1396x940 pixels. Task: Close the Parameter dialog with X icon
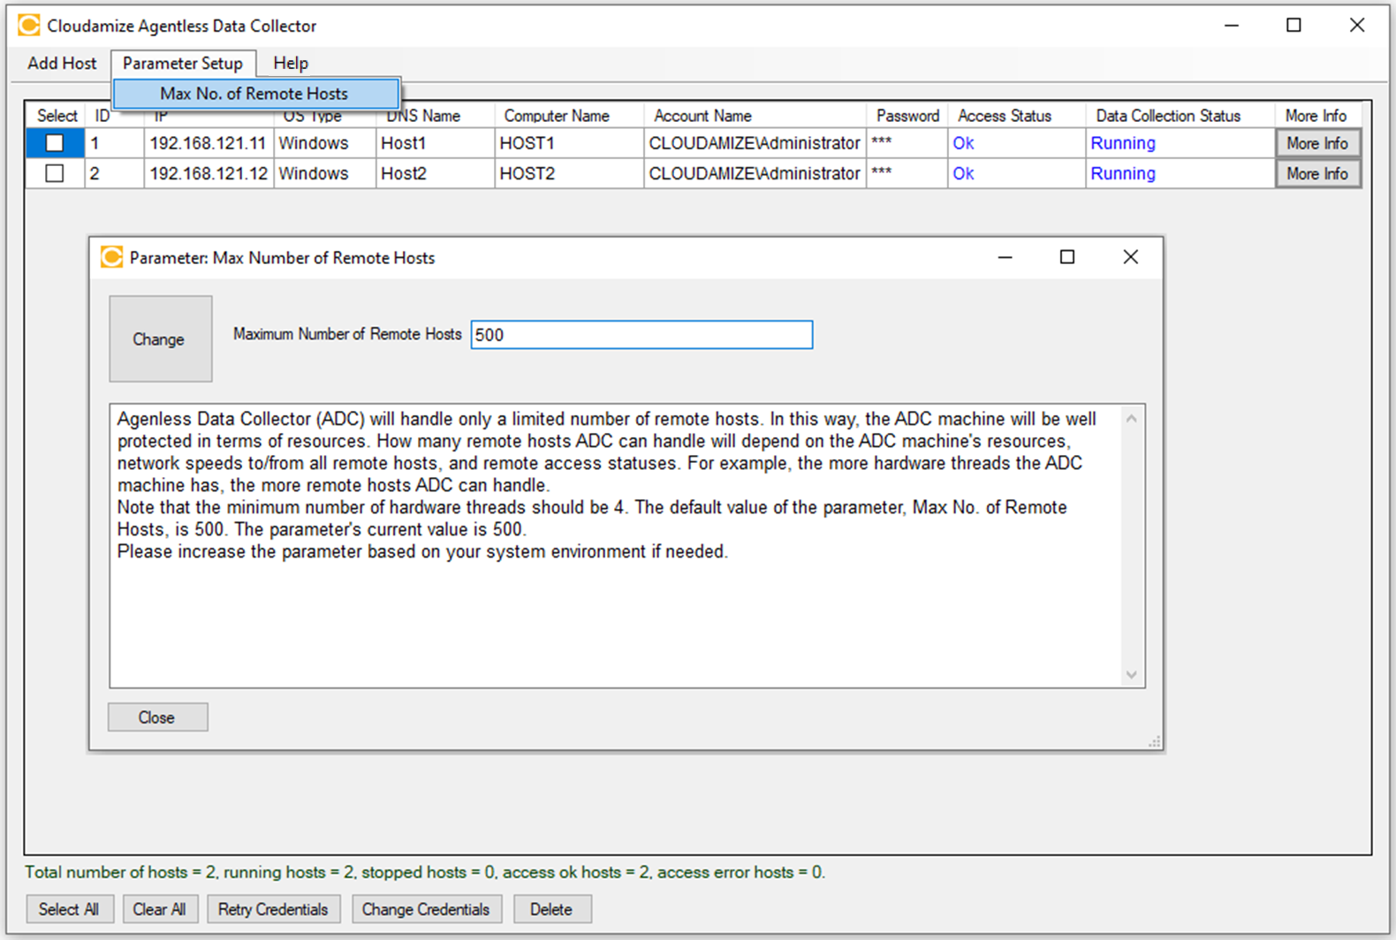pos(1130,257)
